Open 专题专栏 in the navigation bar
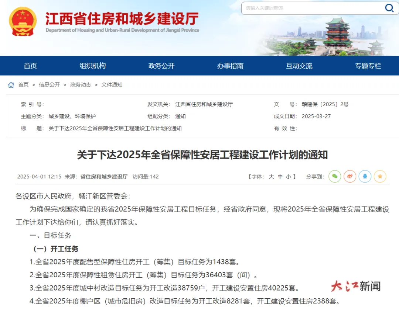This screenshot has width=399, height=309. pos(368,66)
